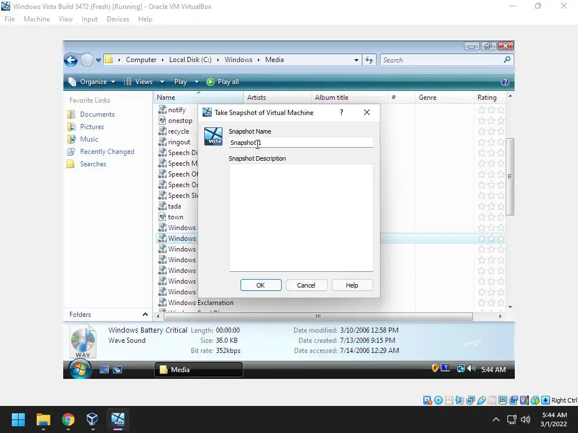Viewport: 578px width, 433px height.
Task: Click the floppy disk status icon
Action: click(449, 400)
